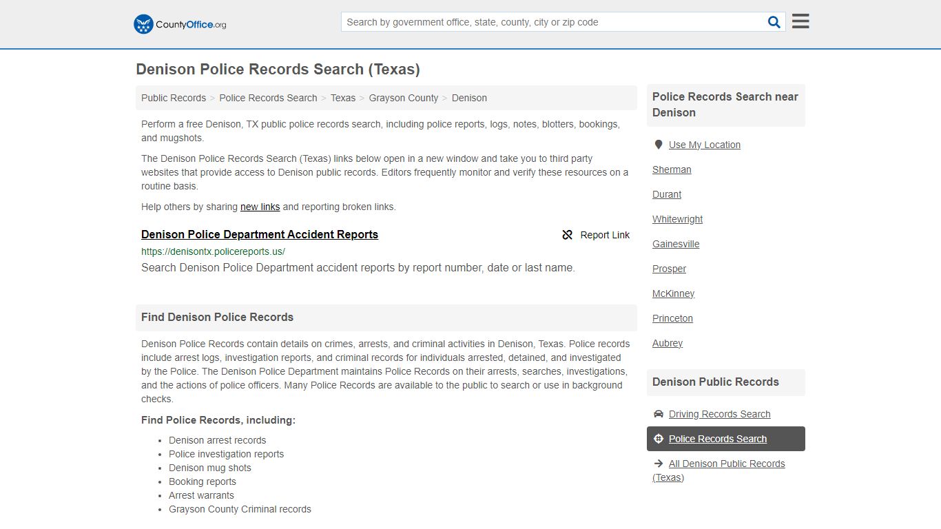Open Prosper nearby city link
The height and width of the screenshot is (529, 941).
click(x=670, y=269)
